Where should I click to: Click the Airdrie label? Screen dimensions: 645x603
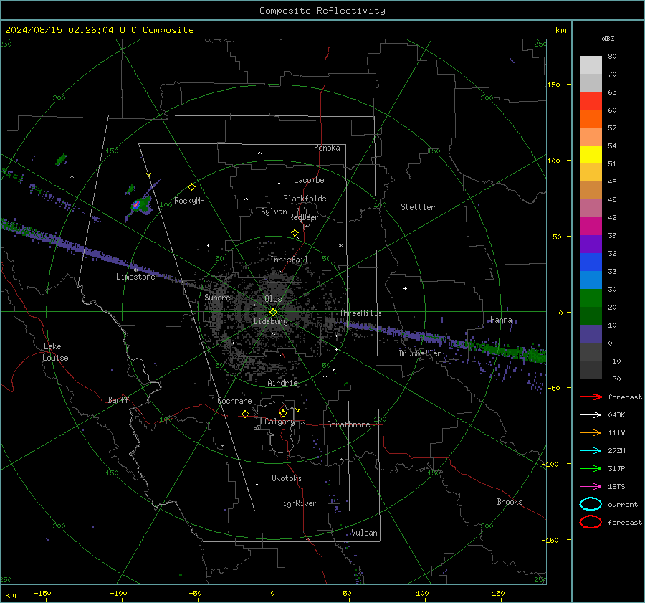[x=282, y=383]
